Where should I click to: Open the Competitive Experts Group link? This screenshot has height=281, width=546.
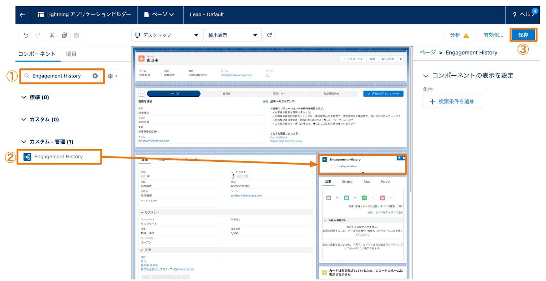286,141
